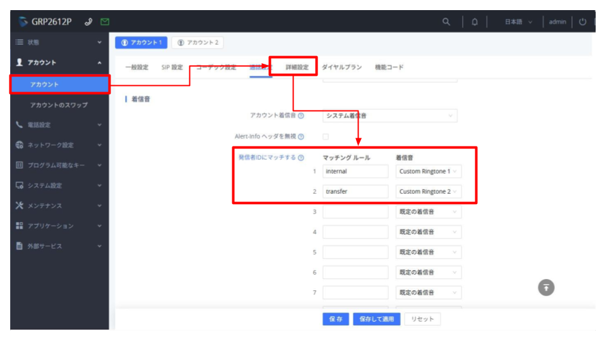Click the GRP2612P logo icon
The width and height of the screenshot is (606, 341).
(23, 21)
